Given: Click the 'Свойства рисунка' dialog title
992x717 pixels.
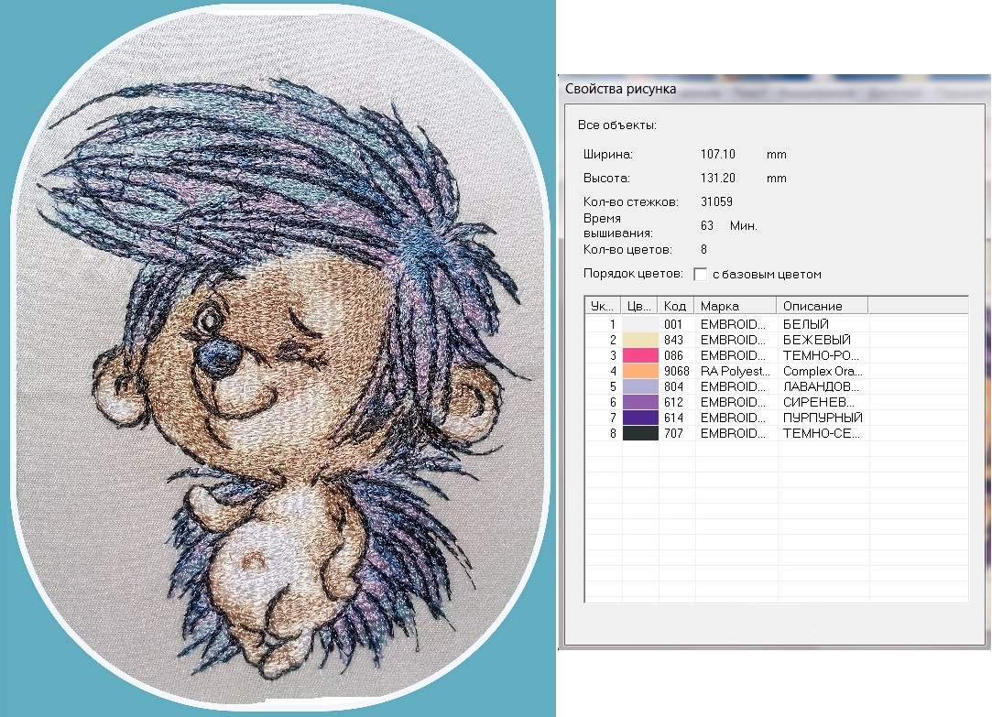Looking at the screenshot, I should click(620, 89).
